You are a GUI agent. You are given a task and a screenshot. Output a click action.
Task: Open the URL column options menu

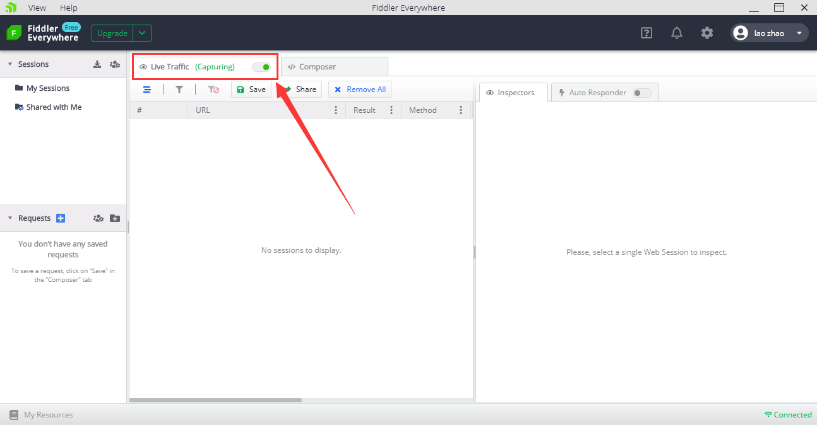[x=336, y=110]
